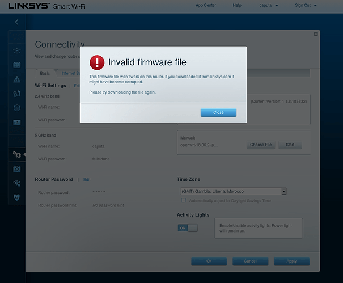Open Parental Controls warning triangle icon
The height and width of the screenshot is (283, 343).
pyautogui.click(x=17, y=79)
